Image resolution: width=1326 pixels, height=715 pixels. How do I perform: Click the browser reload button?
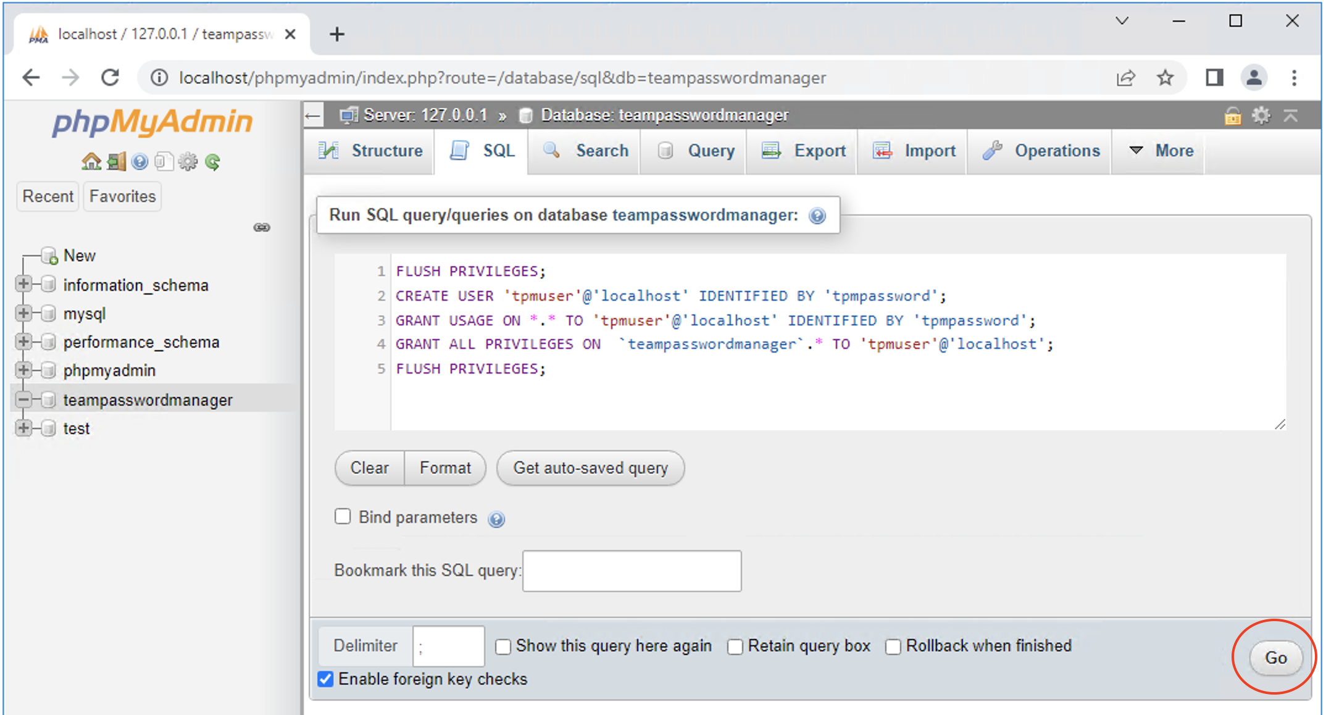[110, 78]
